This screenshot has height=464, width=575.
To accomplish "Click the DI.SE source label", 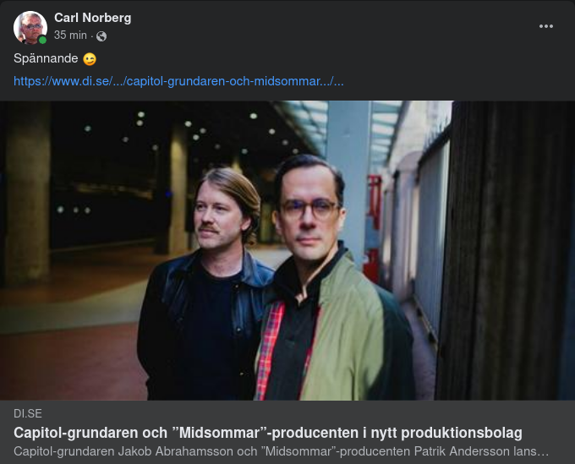I will tap(28, 413).
